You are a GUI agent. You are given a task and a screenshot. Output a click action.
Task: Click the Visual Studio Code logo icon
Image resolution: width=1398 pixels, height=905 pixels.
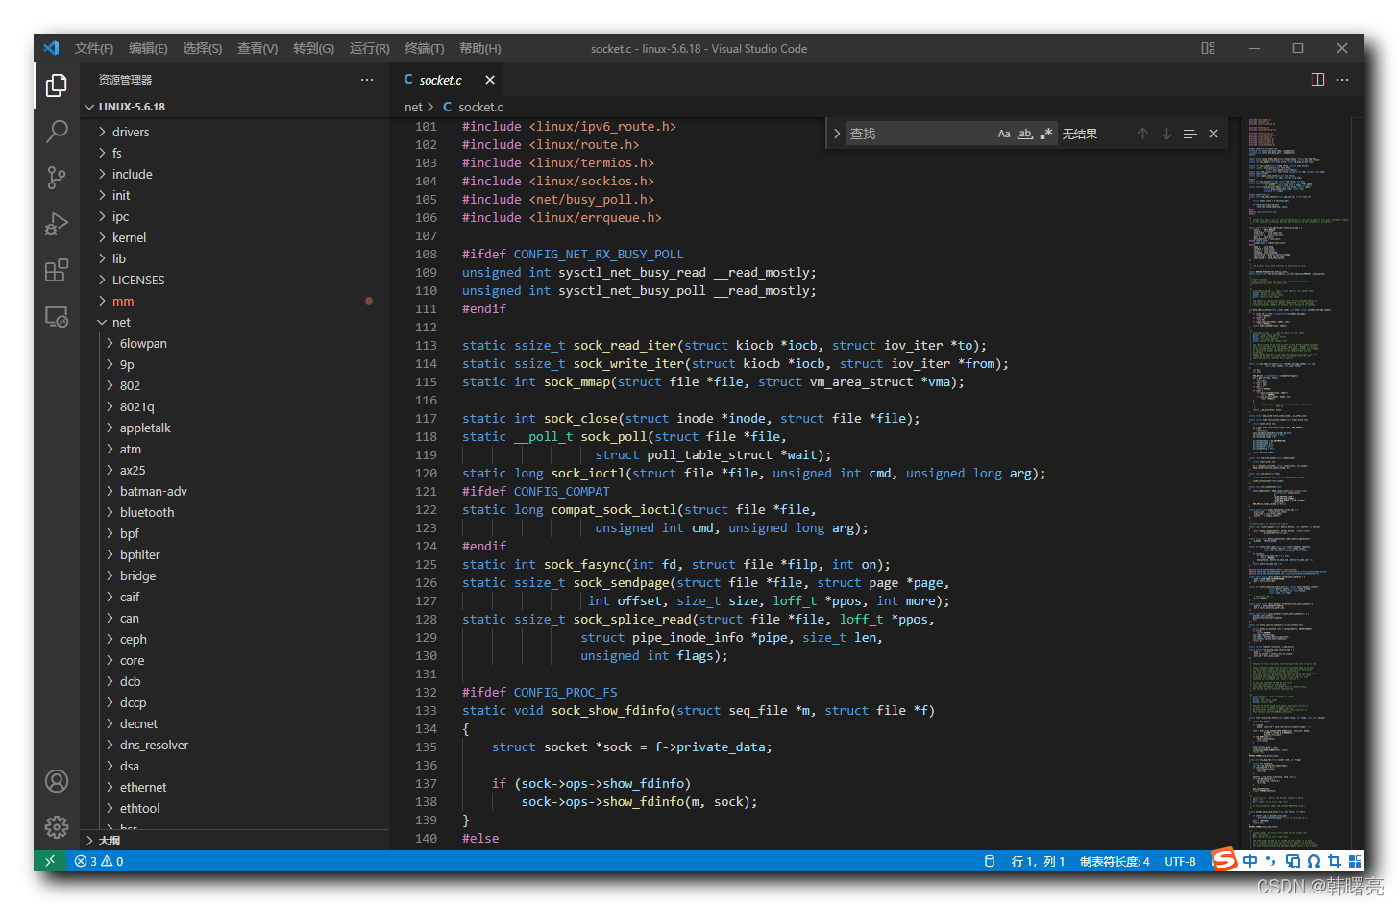click(x=51, y=48)
